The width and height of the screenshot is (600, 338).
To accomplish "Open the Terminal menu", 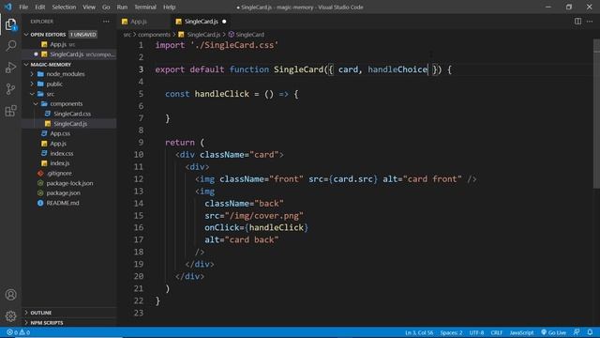I will 145,7.
